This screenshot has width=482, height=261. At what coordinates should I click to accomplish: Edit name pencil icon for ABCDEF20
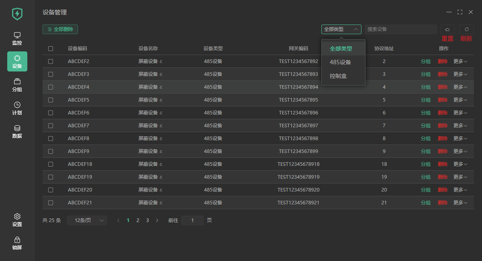point(161,190)
